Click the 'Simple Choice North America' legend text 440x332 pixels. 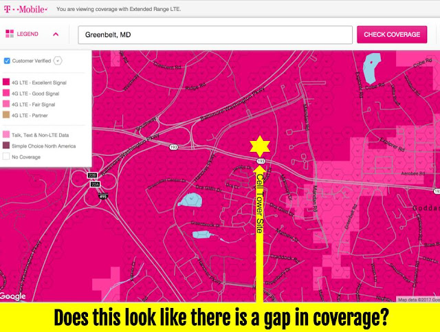44,146
